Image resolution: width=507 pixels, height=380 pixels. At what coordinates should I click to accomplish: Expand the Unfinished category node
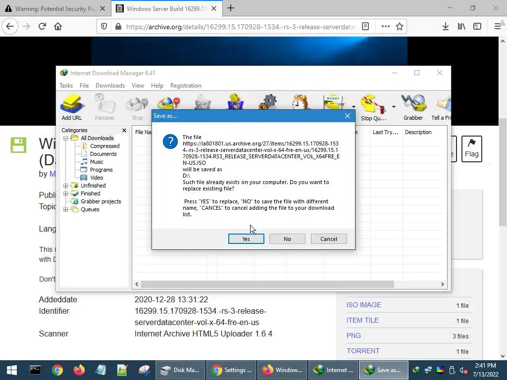66,186
